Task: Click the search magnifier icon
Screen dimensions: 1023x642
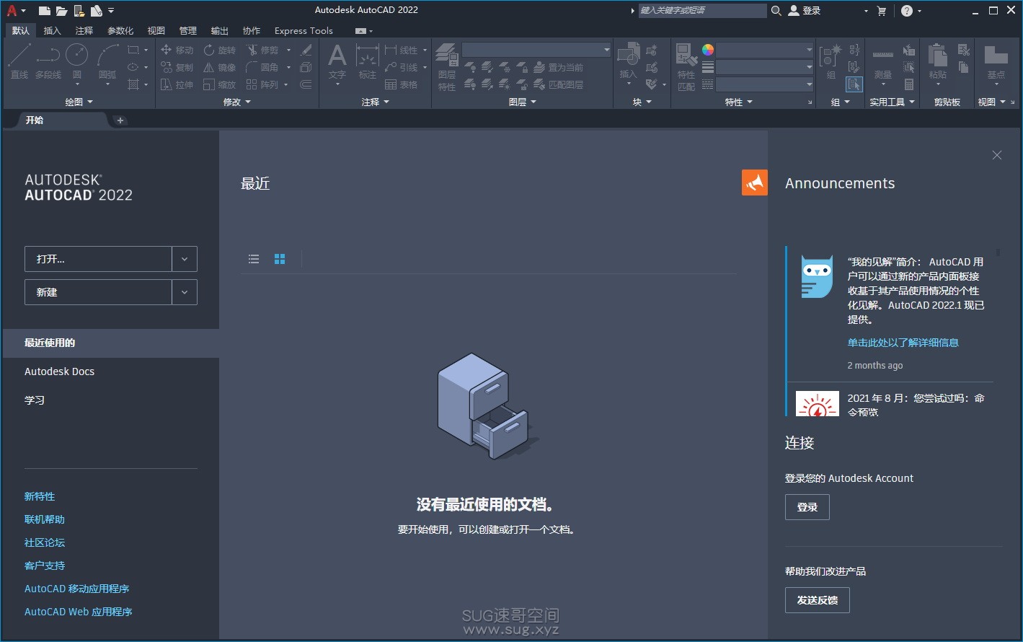Action: tap(776, 11)
